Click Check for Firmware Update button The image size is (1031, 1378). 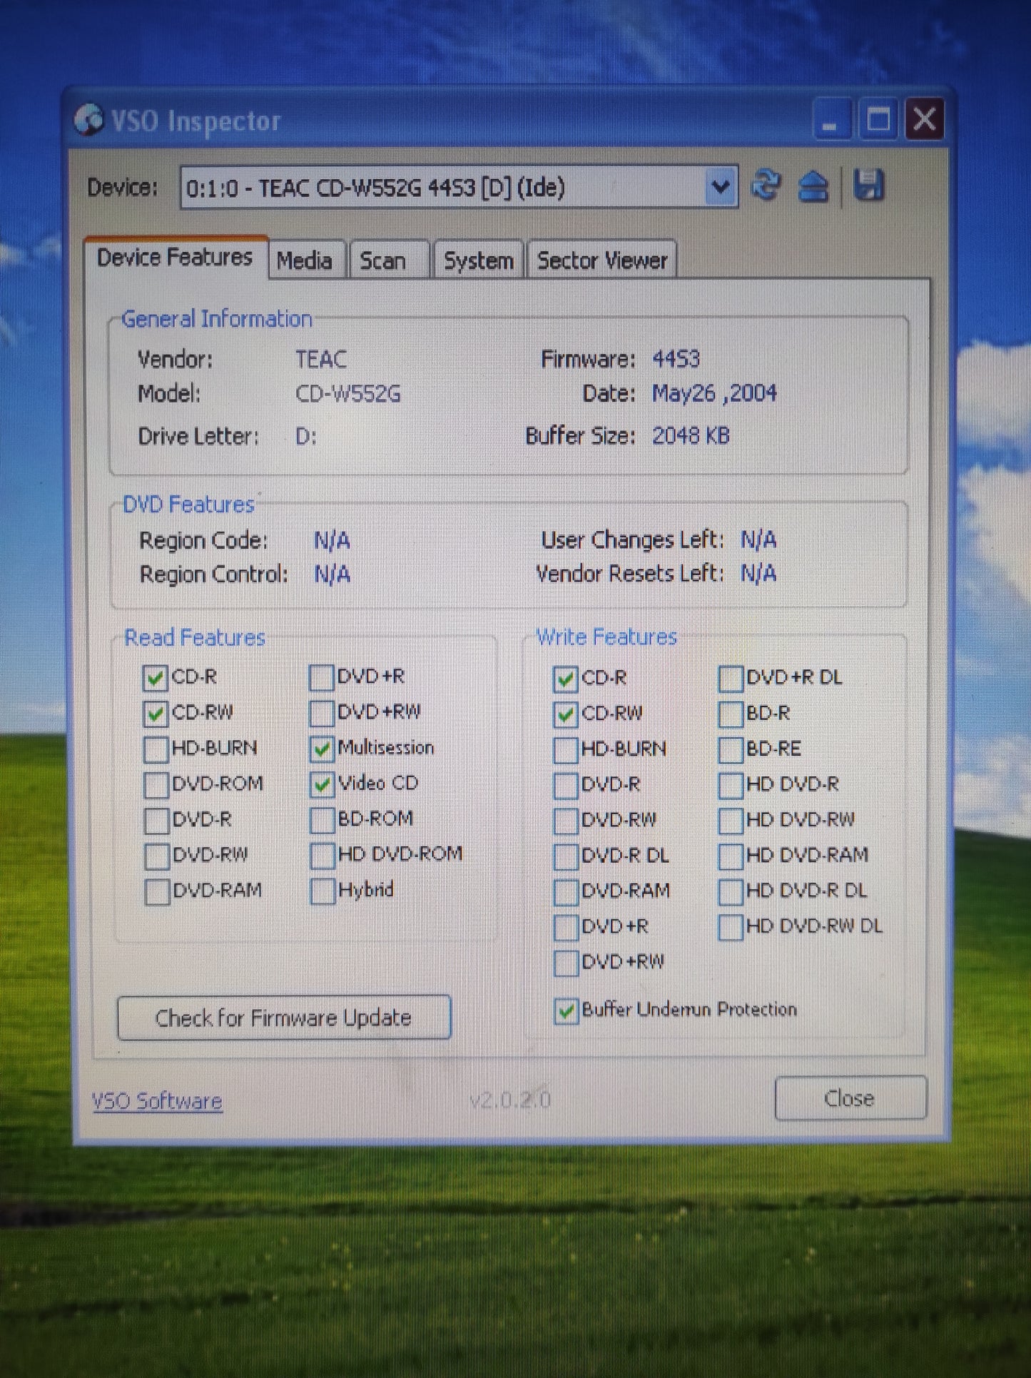(283, 1018)
